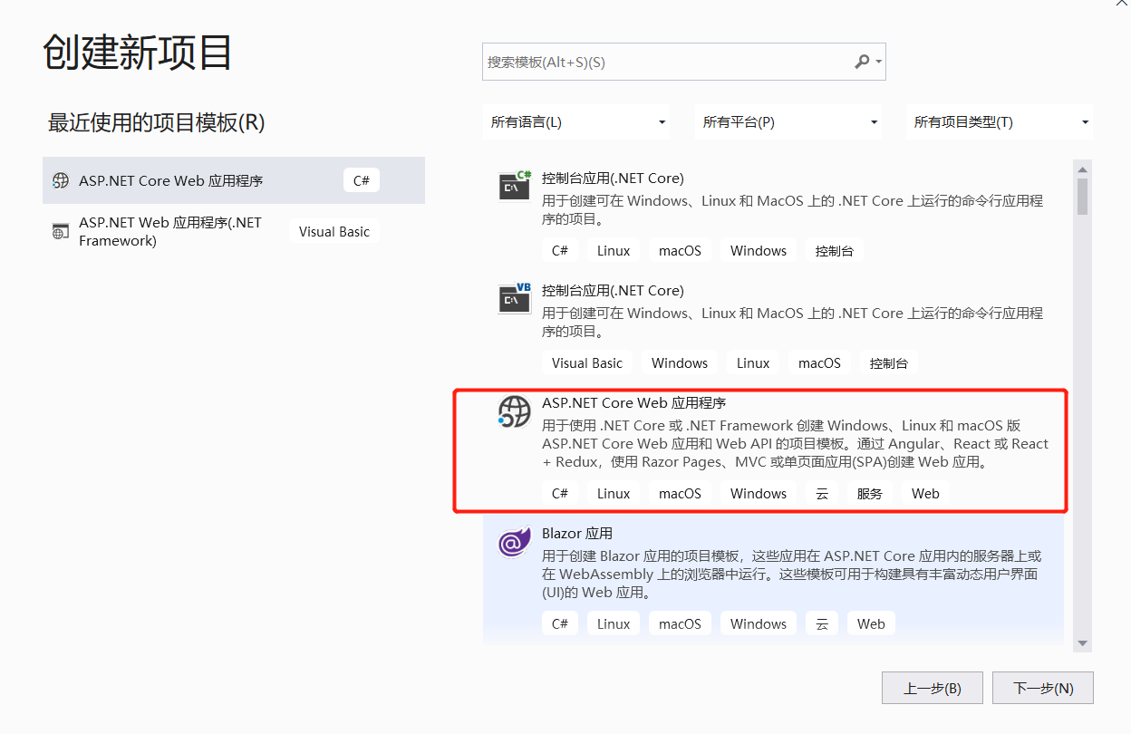Image resolution: width=1131 pixels, height=734 pixels.
Task: Expand the search box dropdown arrow
Action: tap(878, 63)
